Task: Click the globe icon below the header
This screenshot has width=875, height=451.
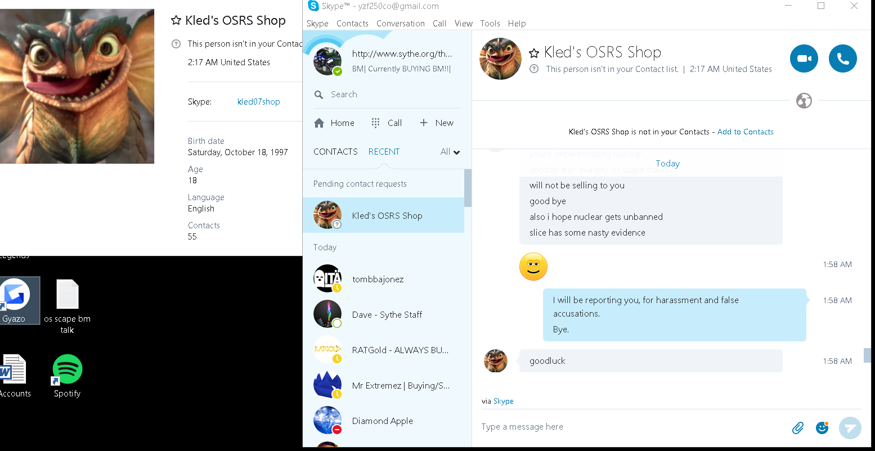Action: (804, 101)
